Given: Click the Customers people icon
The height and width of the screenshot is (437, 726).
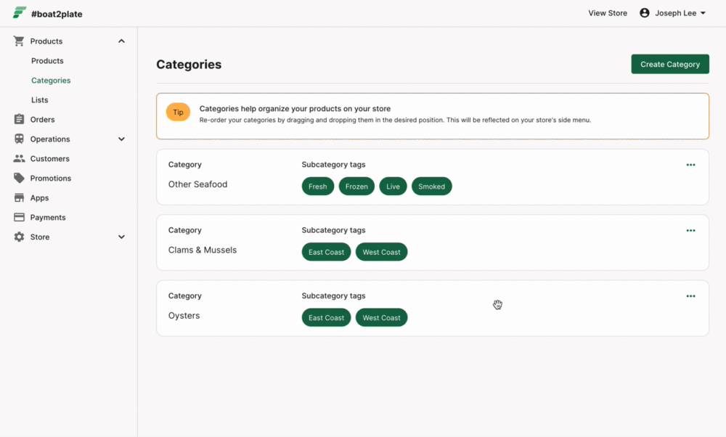Looking at the screenshot, I should pos(19,158).
